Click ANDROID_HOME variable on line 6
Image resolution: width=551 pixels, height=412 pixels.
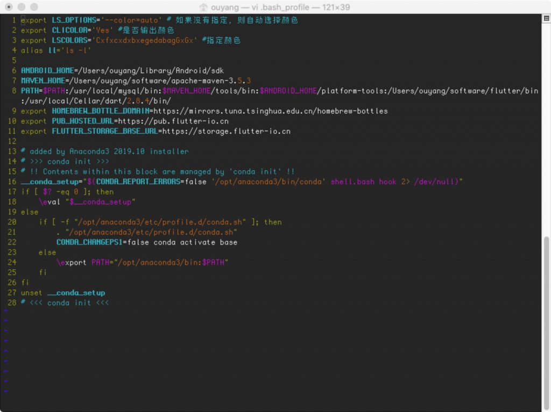(x=47, y=71)
